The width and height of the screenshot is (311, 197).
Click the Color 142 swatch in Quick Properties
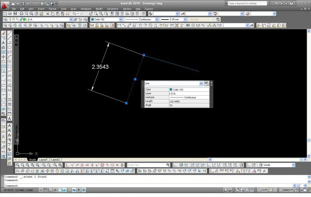click(171, 89)
